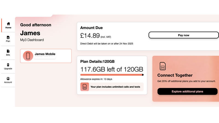Click the 117.6GB left of 120GB text
This screenshot has width=219, height=123.
tap(112, 69)
